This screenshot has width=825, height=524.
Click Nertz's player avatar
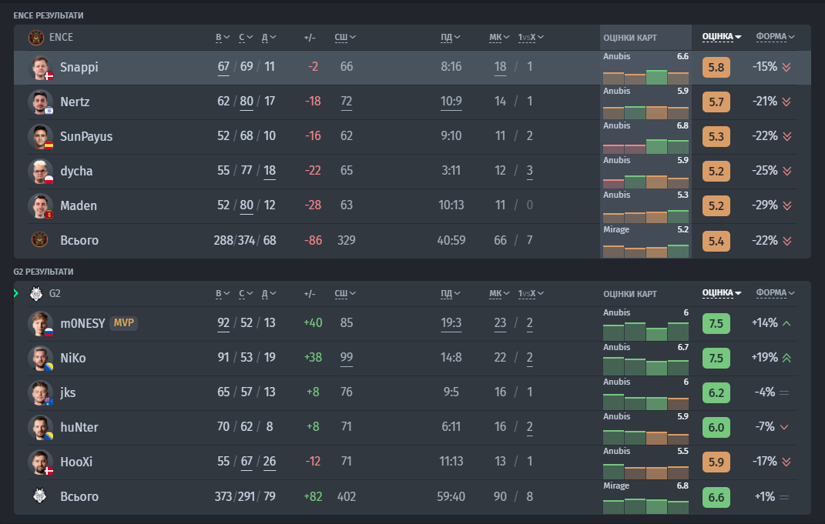(x=41, y=102)
